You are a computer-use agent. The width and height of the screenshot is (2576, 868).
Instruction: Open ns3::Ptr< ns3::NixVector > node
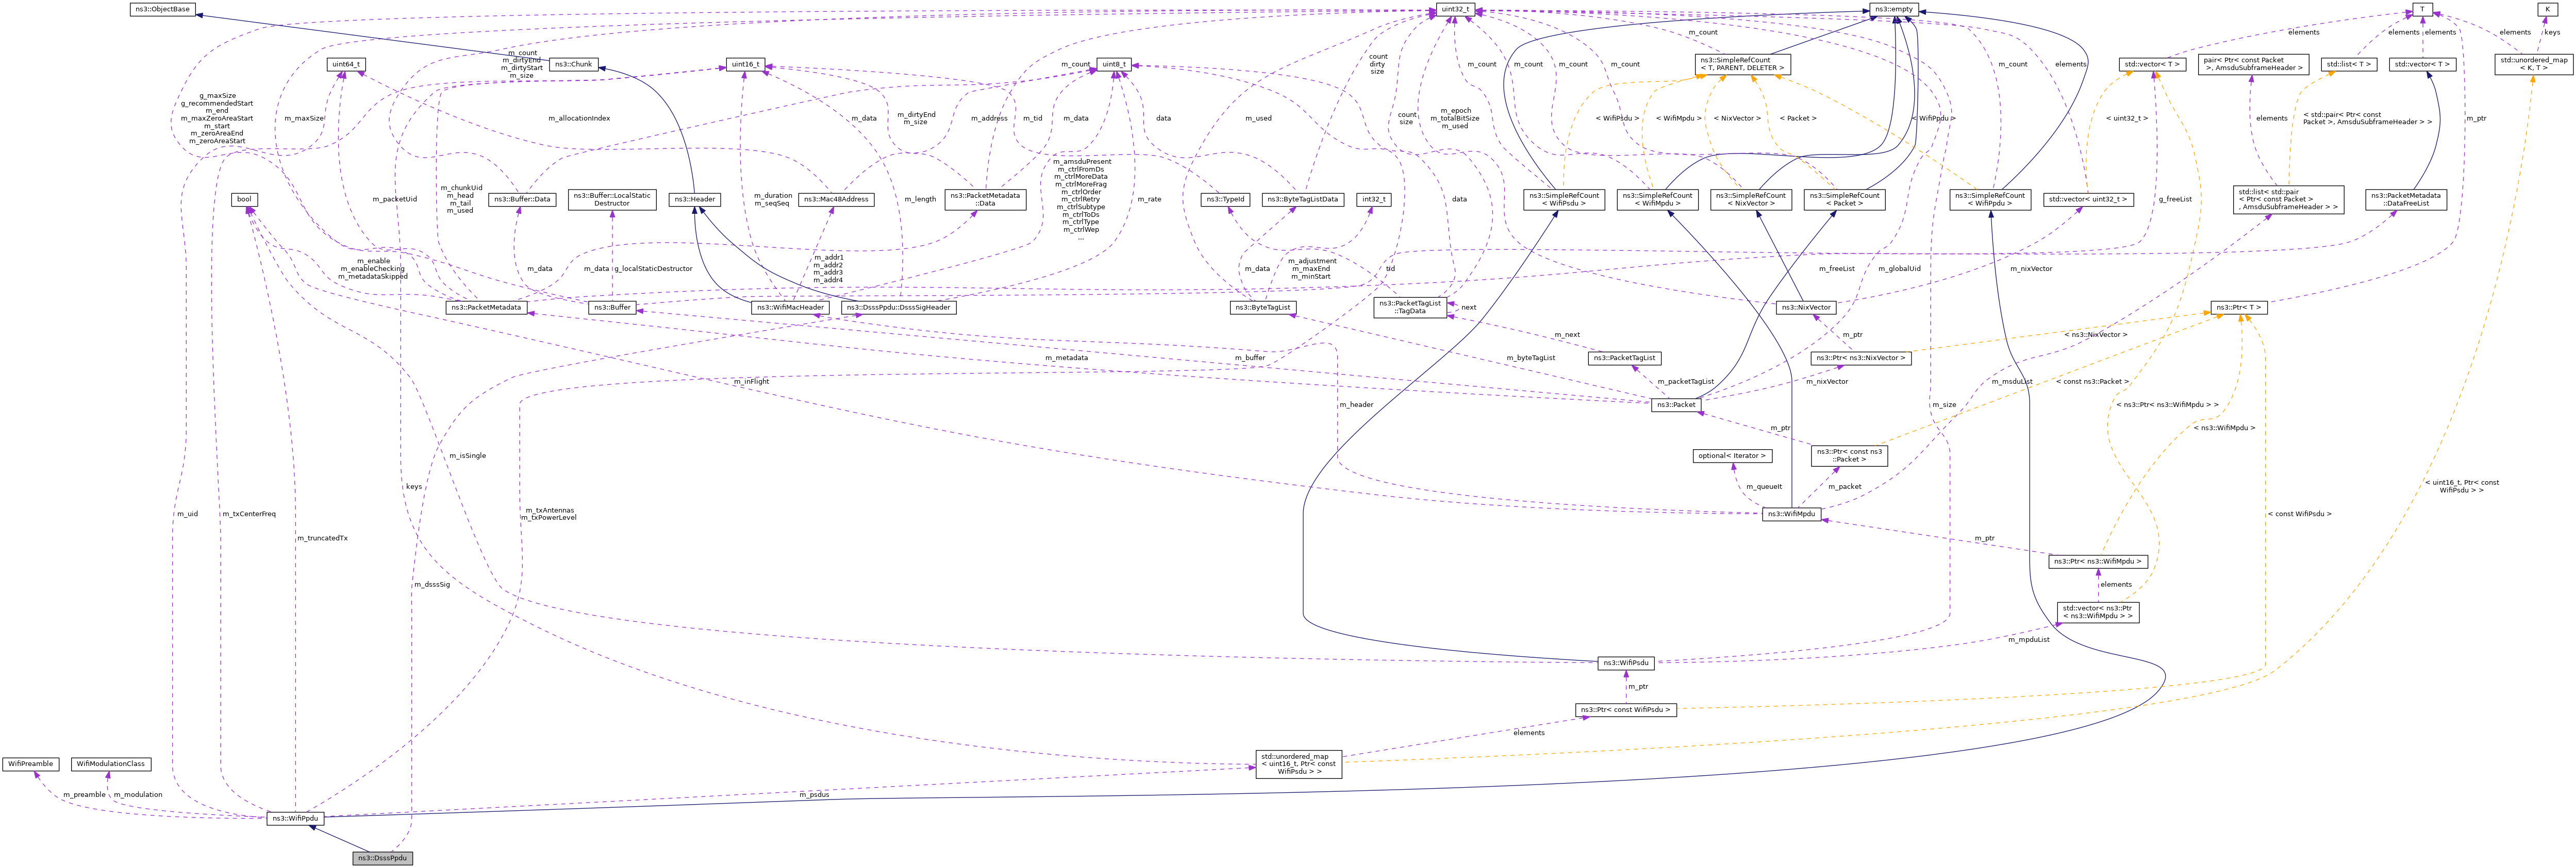(x=1861, y=359)
